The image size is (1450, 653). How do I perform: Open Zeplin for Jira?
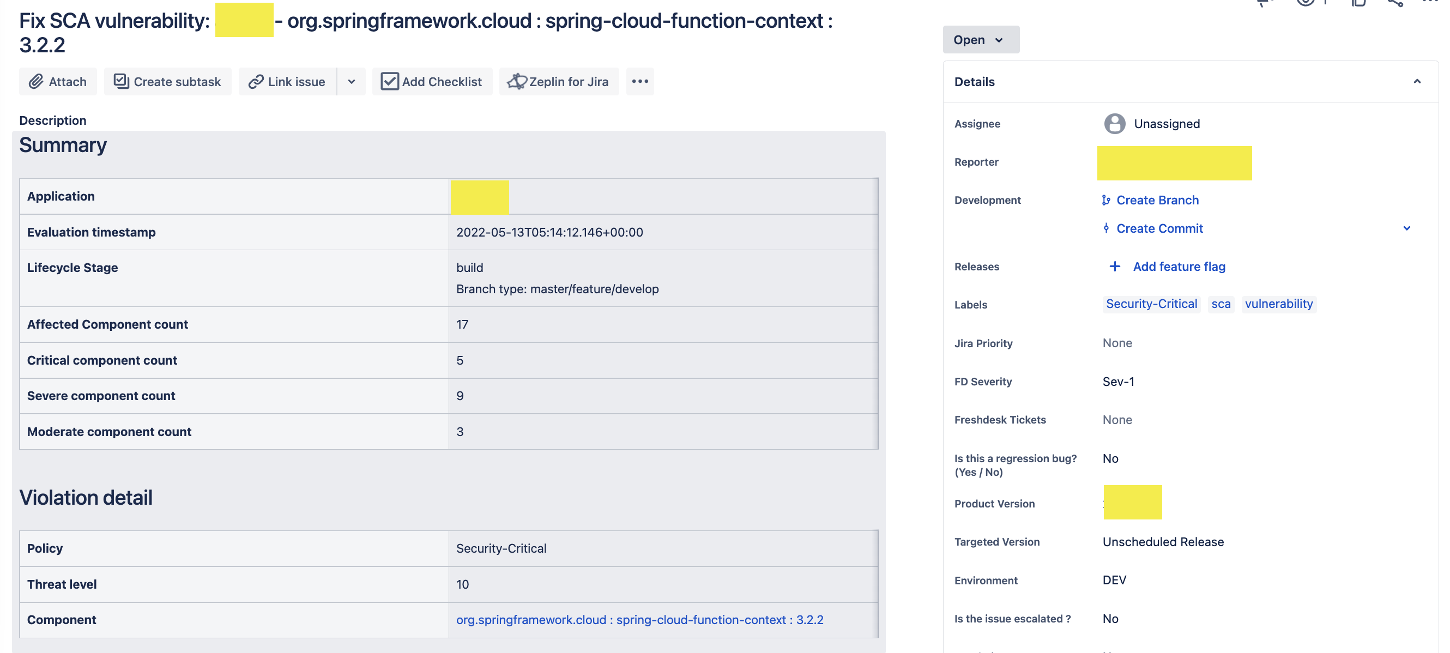point(558,82)
